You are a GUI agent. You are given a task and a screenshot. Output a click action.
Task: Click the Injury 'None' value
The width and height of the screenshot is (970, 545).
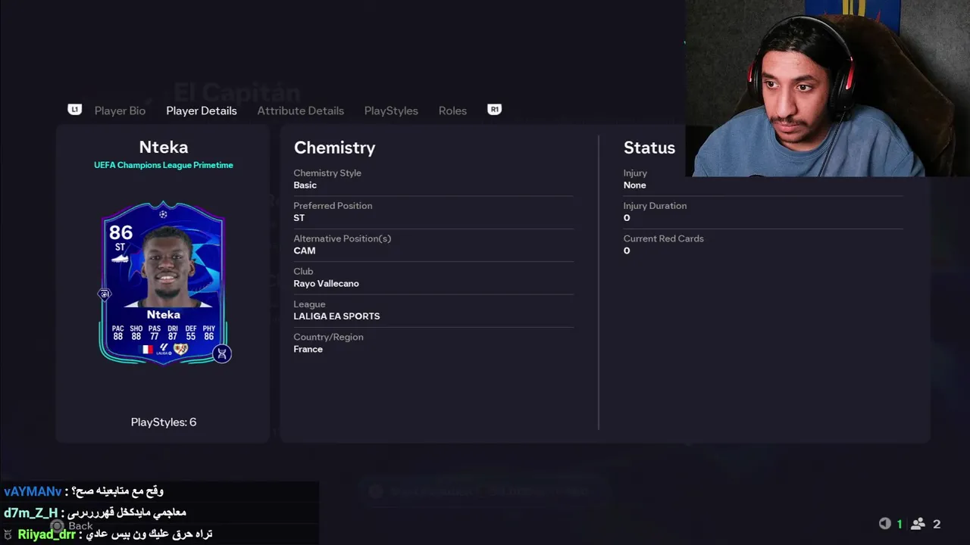click(x=635, y=185)
